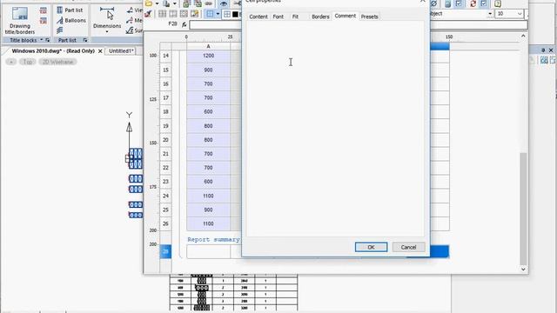
Task: Click the red refresh arrows icon
Action: 473,3
